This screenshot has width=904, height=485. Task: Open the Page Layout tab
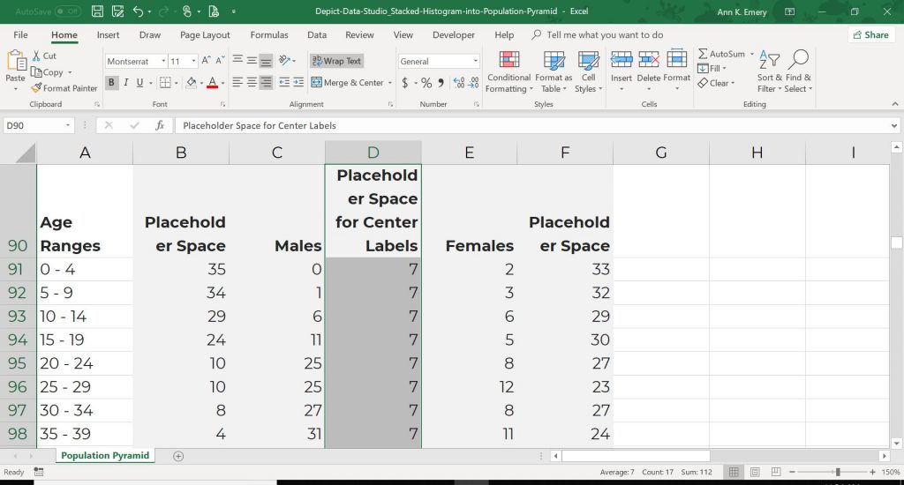click(x=205, y=35)
